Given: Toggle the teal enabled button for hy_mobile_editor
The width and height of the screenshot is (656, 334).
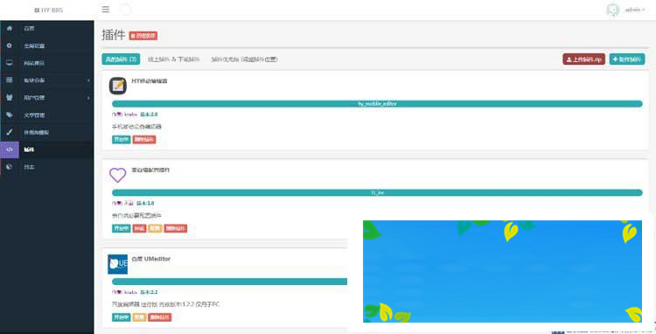Looking at the screenshot, I should tap(122, 140).
